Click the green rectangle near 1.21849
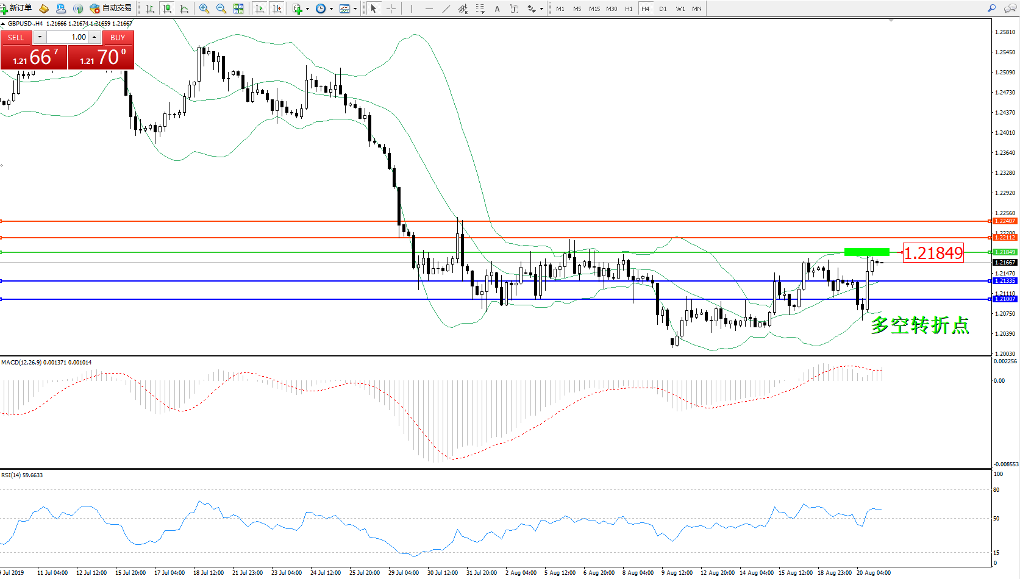The height and width of the screenshot is (579, 1020). coord(866,252)
